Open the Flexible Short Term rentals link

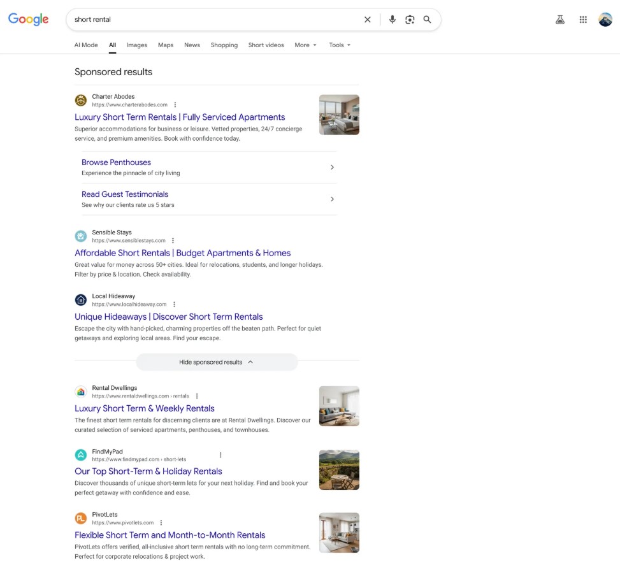pos(169,535)
